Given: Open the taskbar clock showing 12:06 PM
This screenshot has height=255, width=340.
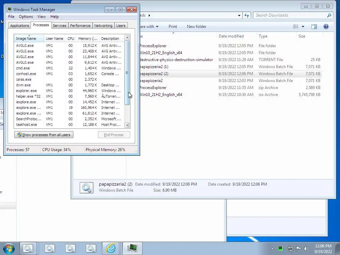Looking at the screenshot, I should pos(323,249).
